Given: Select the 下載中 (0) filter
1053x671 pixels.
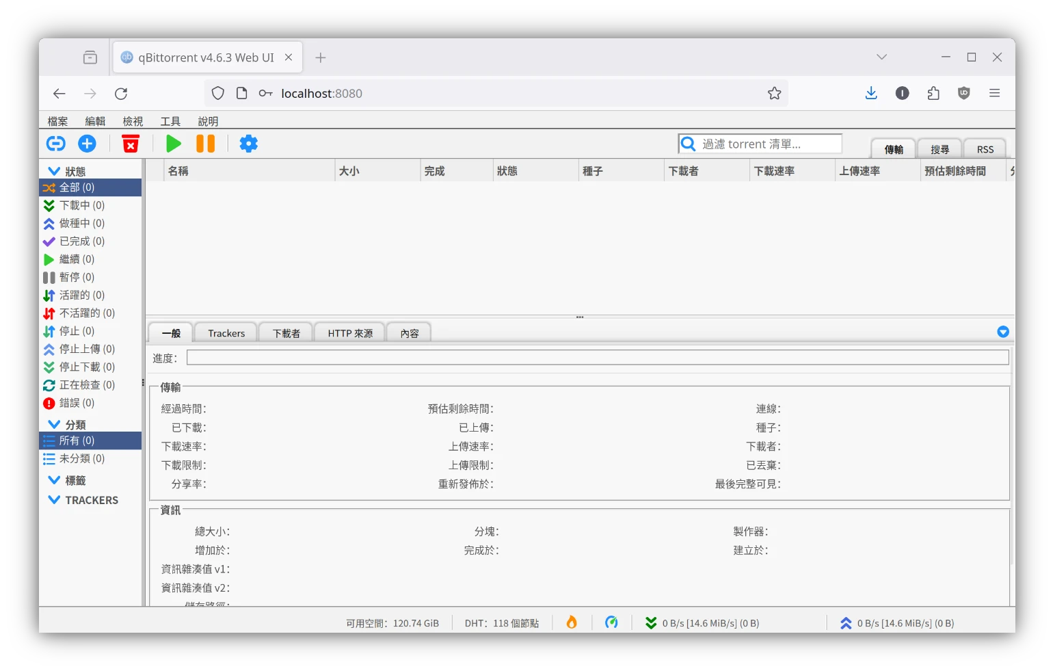Looking at the screenshot, I should (81, 205).
